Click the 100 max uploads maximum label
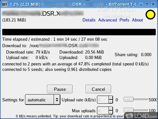This screenshot has height=119, width=158. click(152, 110)
